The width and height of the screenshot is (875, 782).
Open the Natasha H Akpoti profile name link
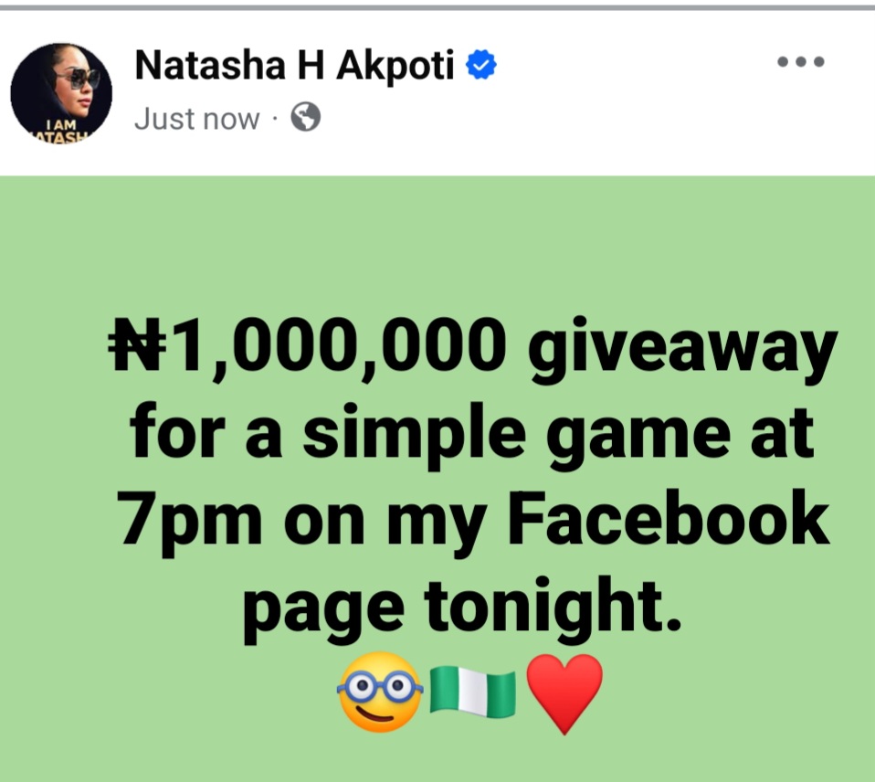[x=294, y=65]
